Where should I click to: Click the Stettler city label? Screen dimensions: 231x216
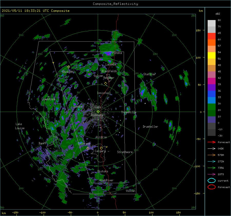(150, 74)
